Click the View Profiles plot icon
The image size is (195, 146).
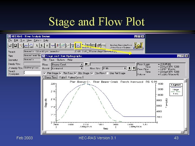point(58,46)
